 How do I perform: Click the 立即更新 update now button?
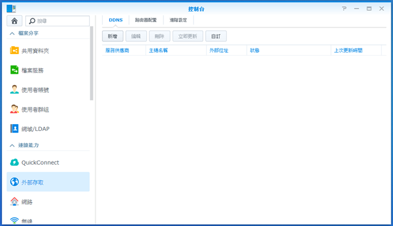(x=188, y=36)
